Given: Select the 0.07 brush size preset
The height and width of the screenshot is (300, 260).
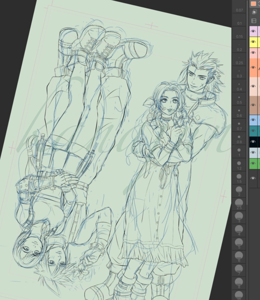Looking at the screenshot, I should click(239, 7).
